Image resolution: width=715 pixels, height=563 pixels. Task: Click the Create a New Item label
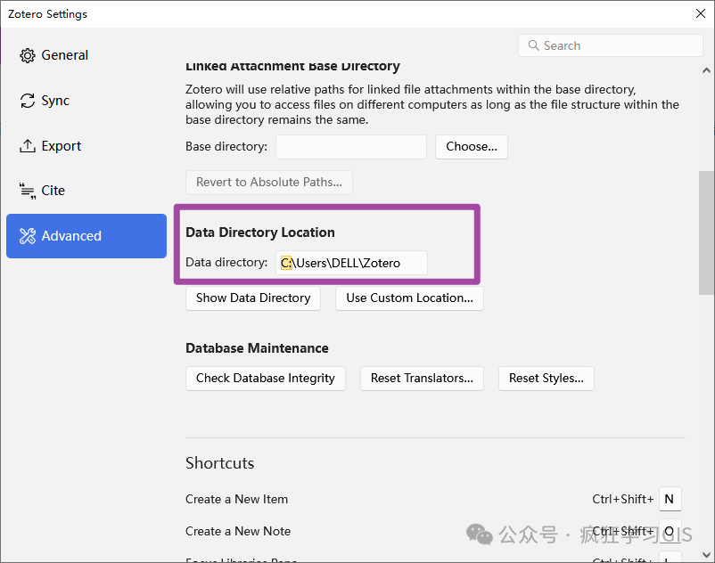pyautogui.click(x=236, y=499)
